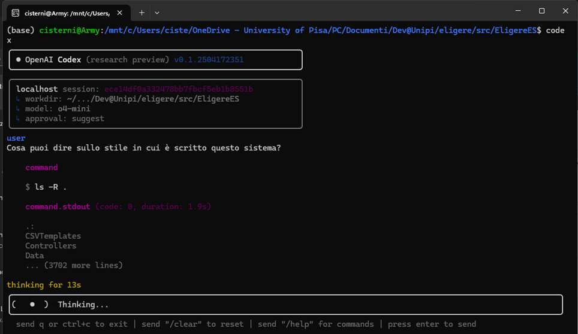Maximize the terminal window
The width and height of the screenshot is (578, 334).
(541, 11)
